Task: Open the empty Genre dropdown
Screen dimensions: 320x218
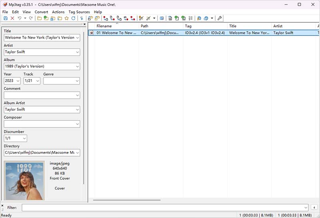Action: pos(77,81)
